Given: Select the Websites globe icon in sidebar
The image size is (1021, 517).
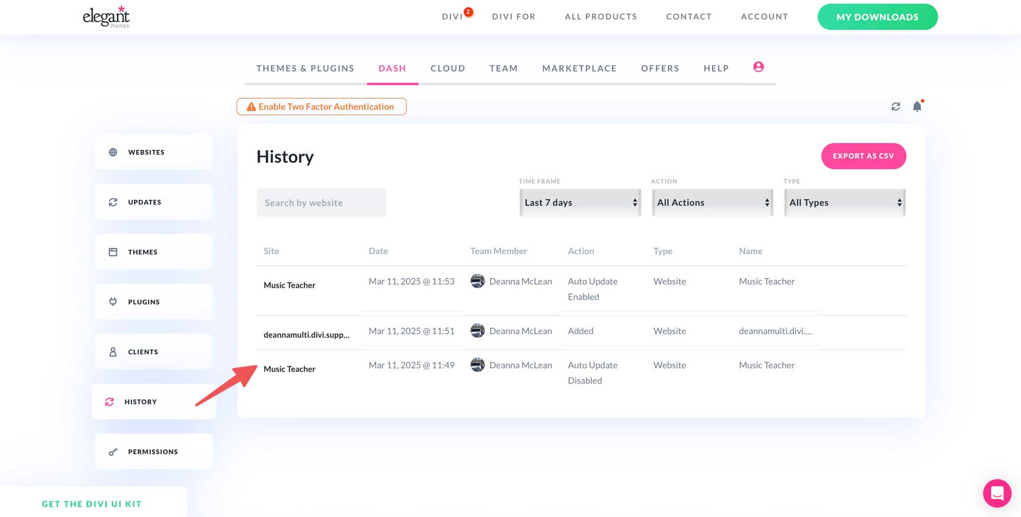Looking at the screenshot, I should tap(113, 152).
